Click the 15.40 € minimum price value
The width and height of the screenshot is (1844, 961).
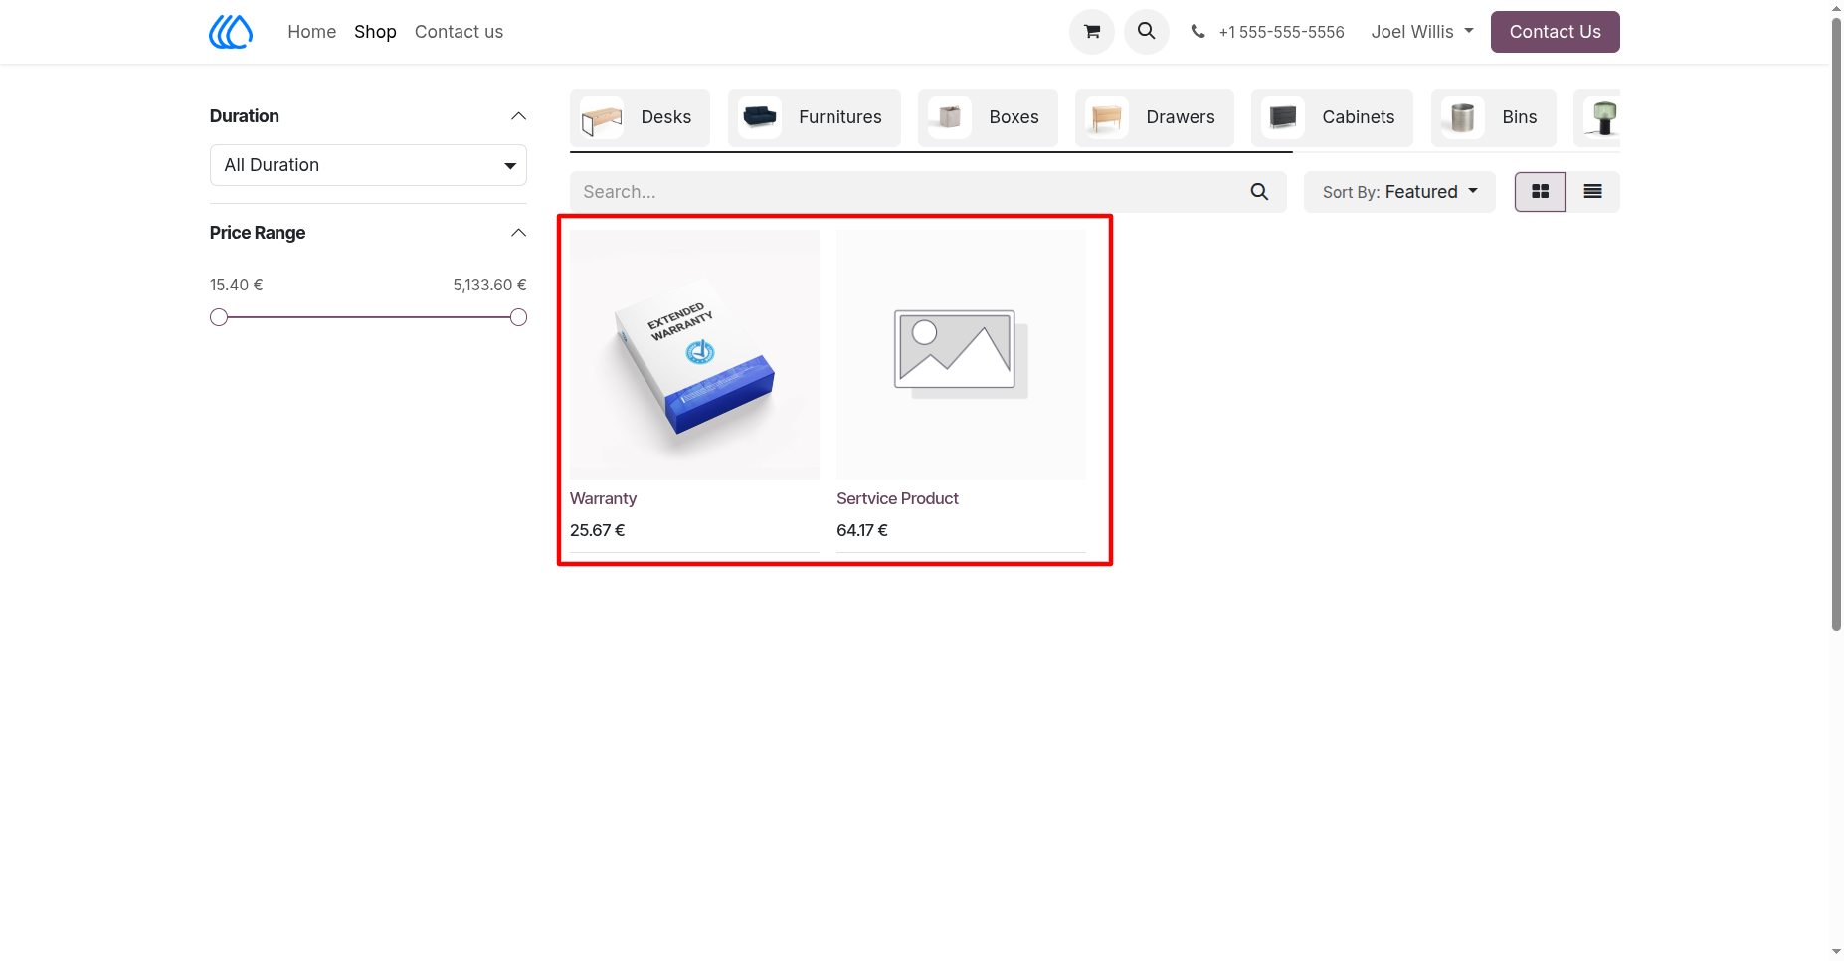237,285
